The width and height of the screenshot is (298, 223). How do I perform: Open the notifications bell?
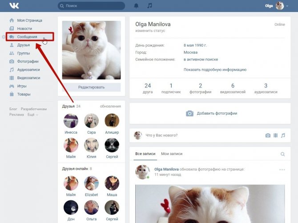pos(136,6)
